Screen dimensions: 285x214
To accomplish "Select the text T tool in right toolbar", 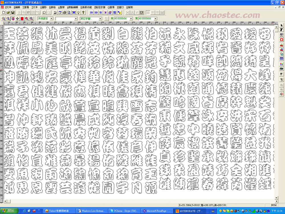I will coord(281,30).
